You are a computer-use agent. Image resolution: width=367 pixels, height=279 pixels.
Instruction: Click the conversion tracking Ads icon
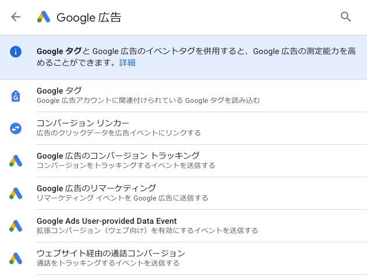coord(16,161)
